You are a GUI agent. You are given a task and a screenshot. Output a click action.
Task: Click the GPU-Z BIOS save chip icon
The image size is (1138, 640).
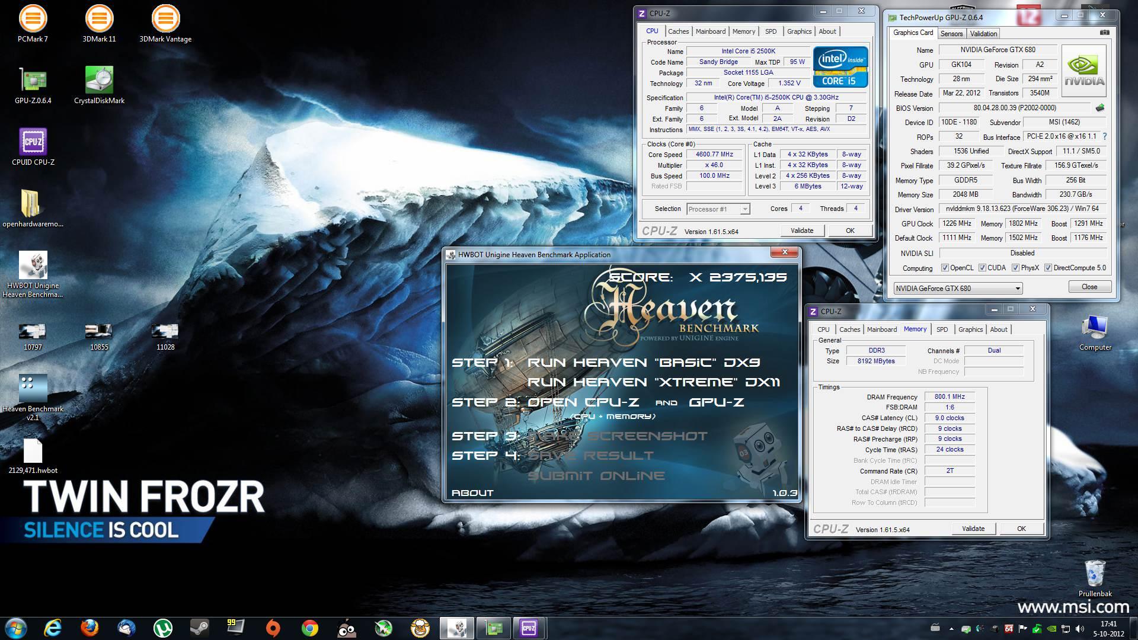[x=1100, y=108]
